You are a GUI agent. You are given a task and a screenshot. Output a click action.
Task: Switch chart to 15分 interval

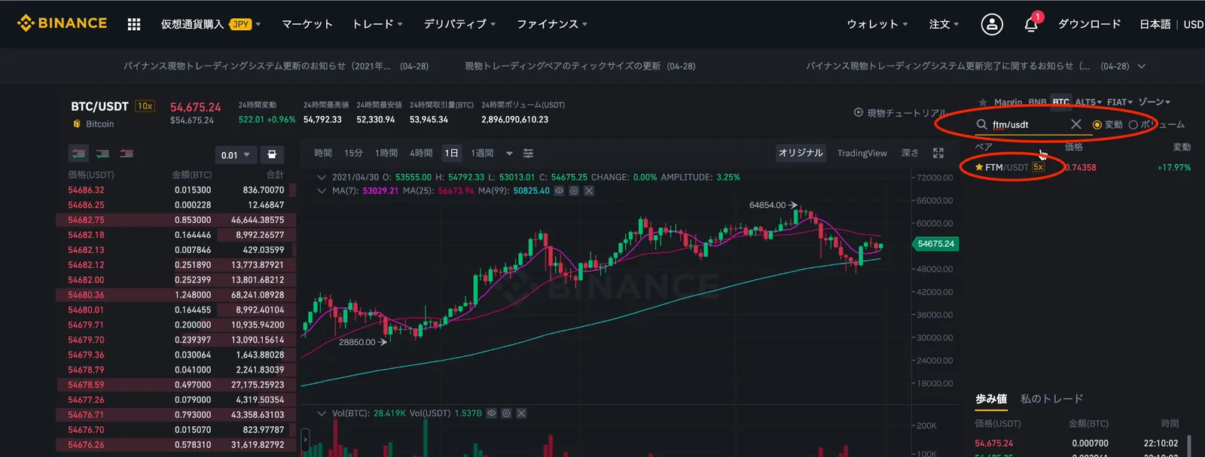tap(353, 154)
